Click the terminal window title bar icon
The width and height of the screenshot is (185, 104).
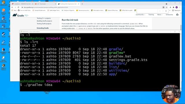[x=21, y=31]
